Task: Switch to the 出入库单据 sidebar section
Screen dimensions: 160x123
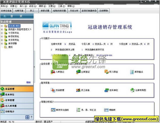Action: tap(17, 106)
